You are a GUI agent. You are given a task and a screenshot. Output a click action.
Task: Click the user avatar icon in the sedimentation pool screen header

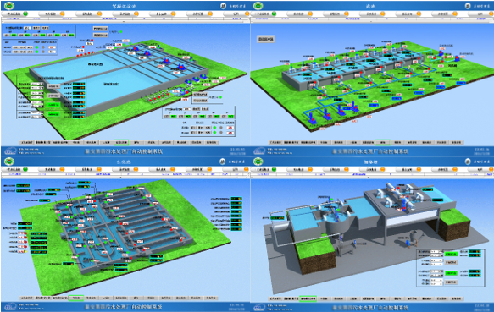coord(223,6)
